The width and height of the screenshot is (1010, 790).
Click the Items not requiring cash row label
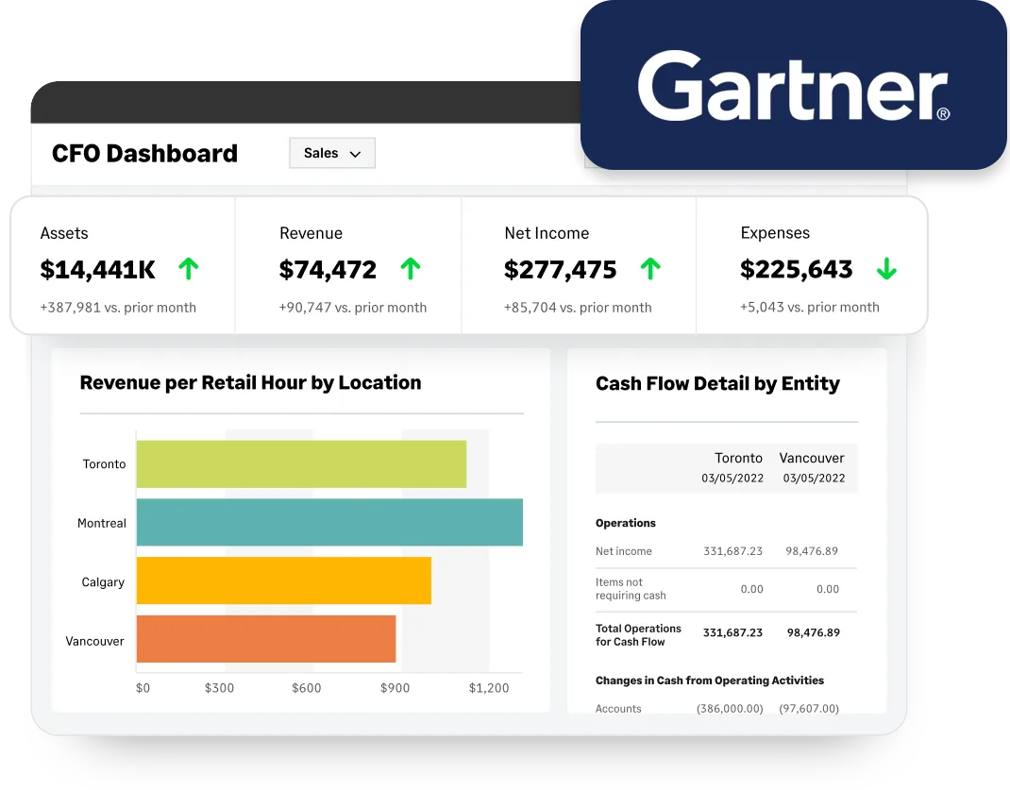pos(631,589)
